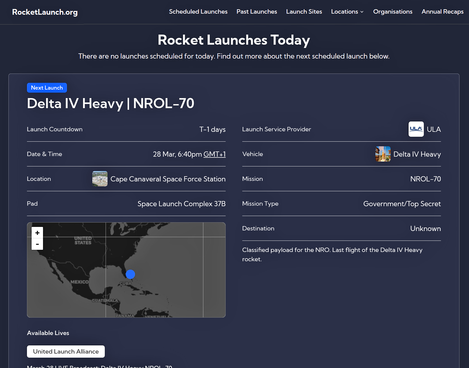The height and width of the screenshot is (368, 469).
Task: Select the Unknown destination value
Action: tap(426, 229)
